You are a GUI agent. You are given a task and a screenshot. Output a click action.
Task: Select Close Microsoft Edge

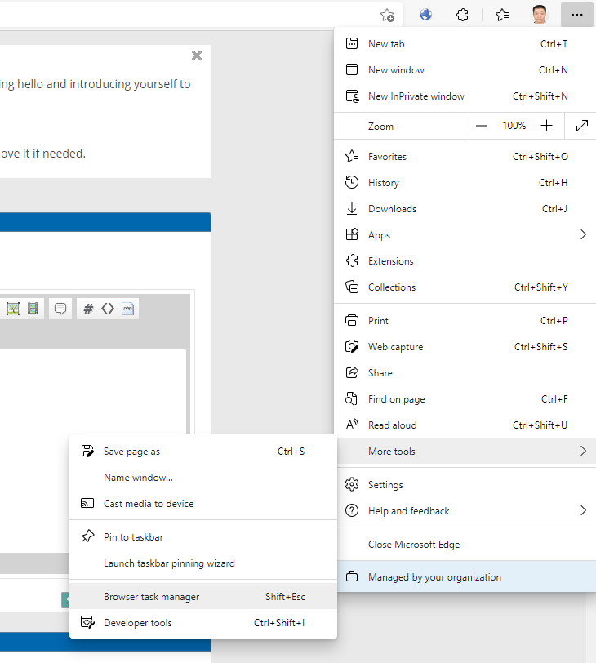[x=465, y=545]
